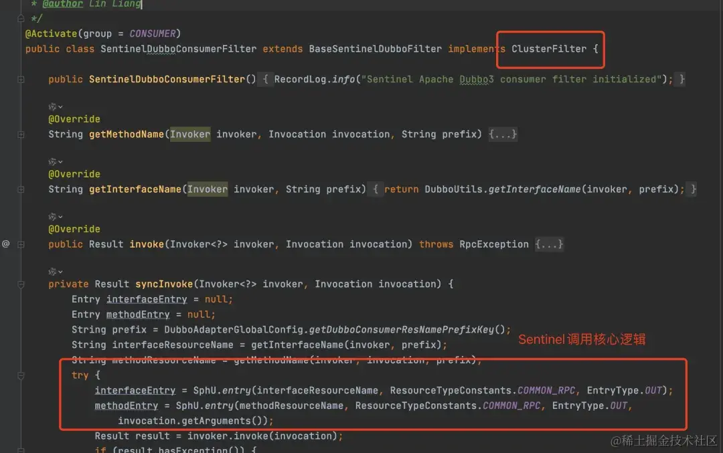
Task: Click syncInvoke method declaration name
Action: tap(164, 284)
